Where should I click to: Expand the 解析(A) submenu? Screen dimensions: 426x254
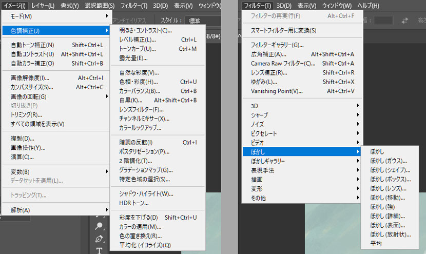tap(56, 210)
